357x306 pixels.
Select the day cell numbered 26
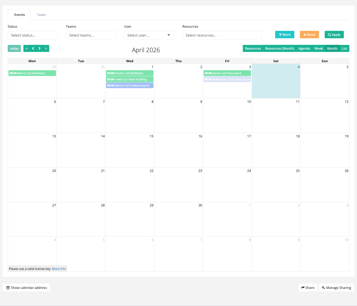pos(325,185)
